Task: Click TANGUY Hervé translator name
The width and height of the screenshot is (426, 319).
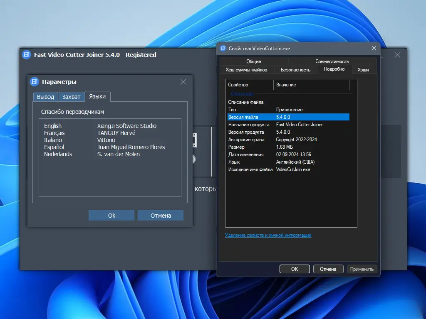Action: tap(116, 133)
